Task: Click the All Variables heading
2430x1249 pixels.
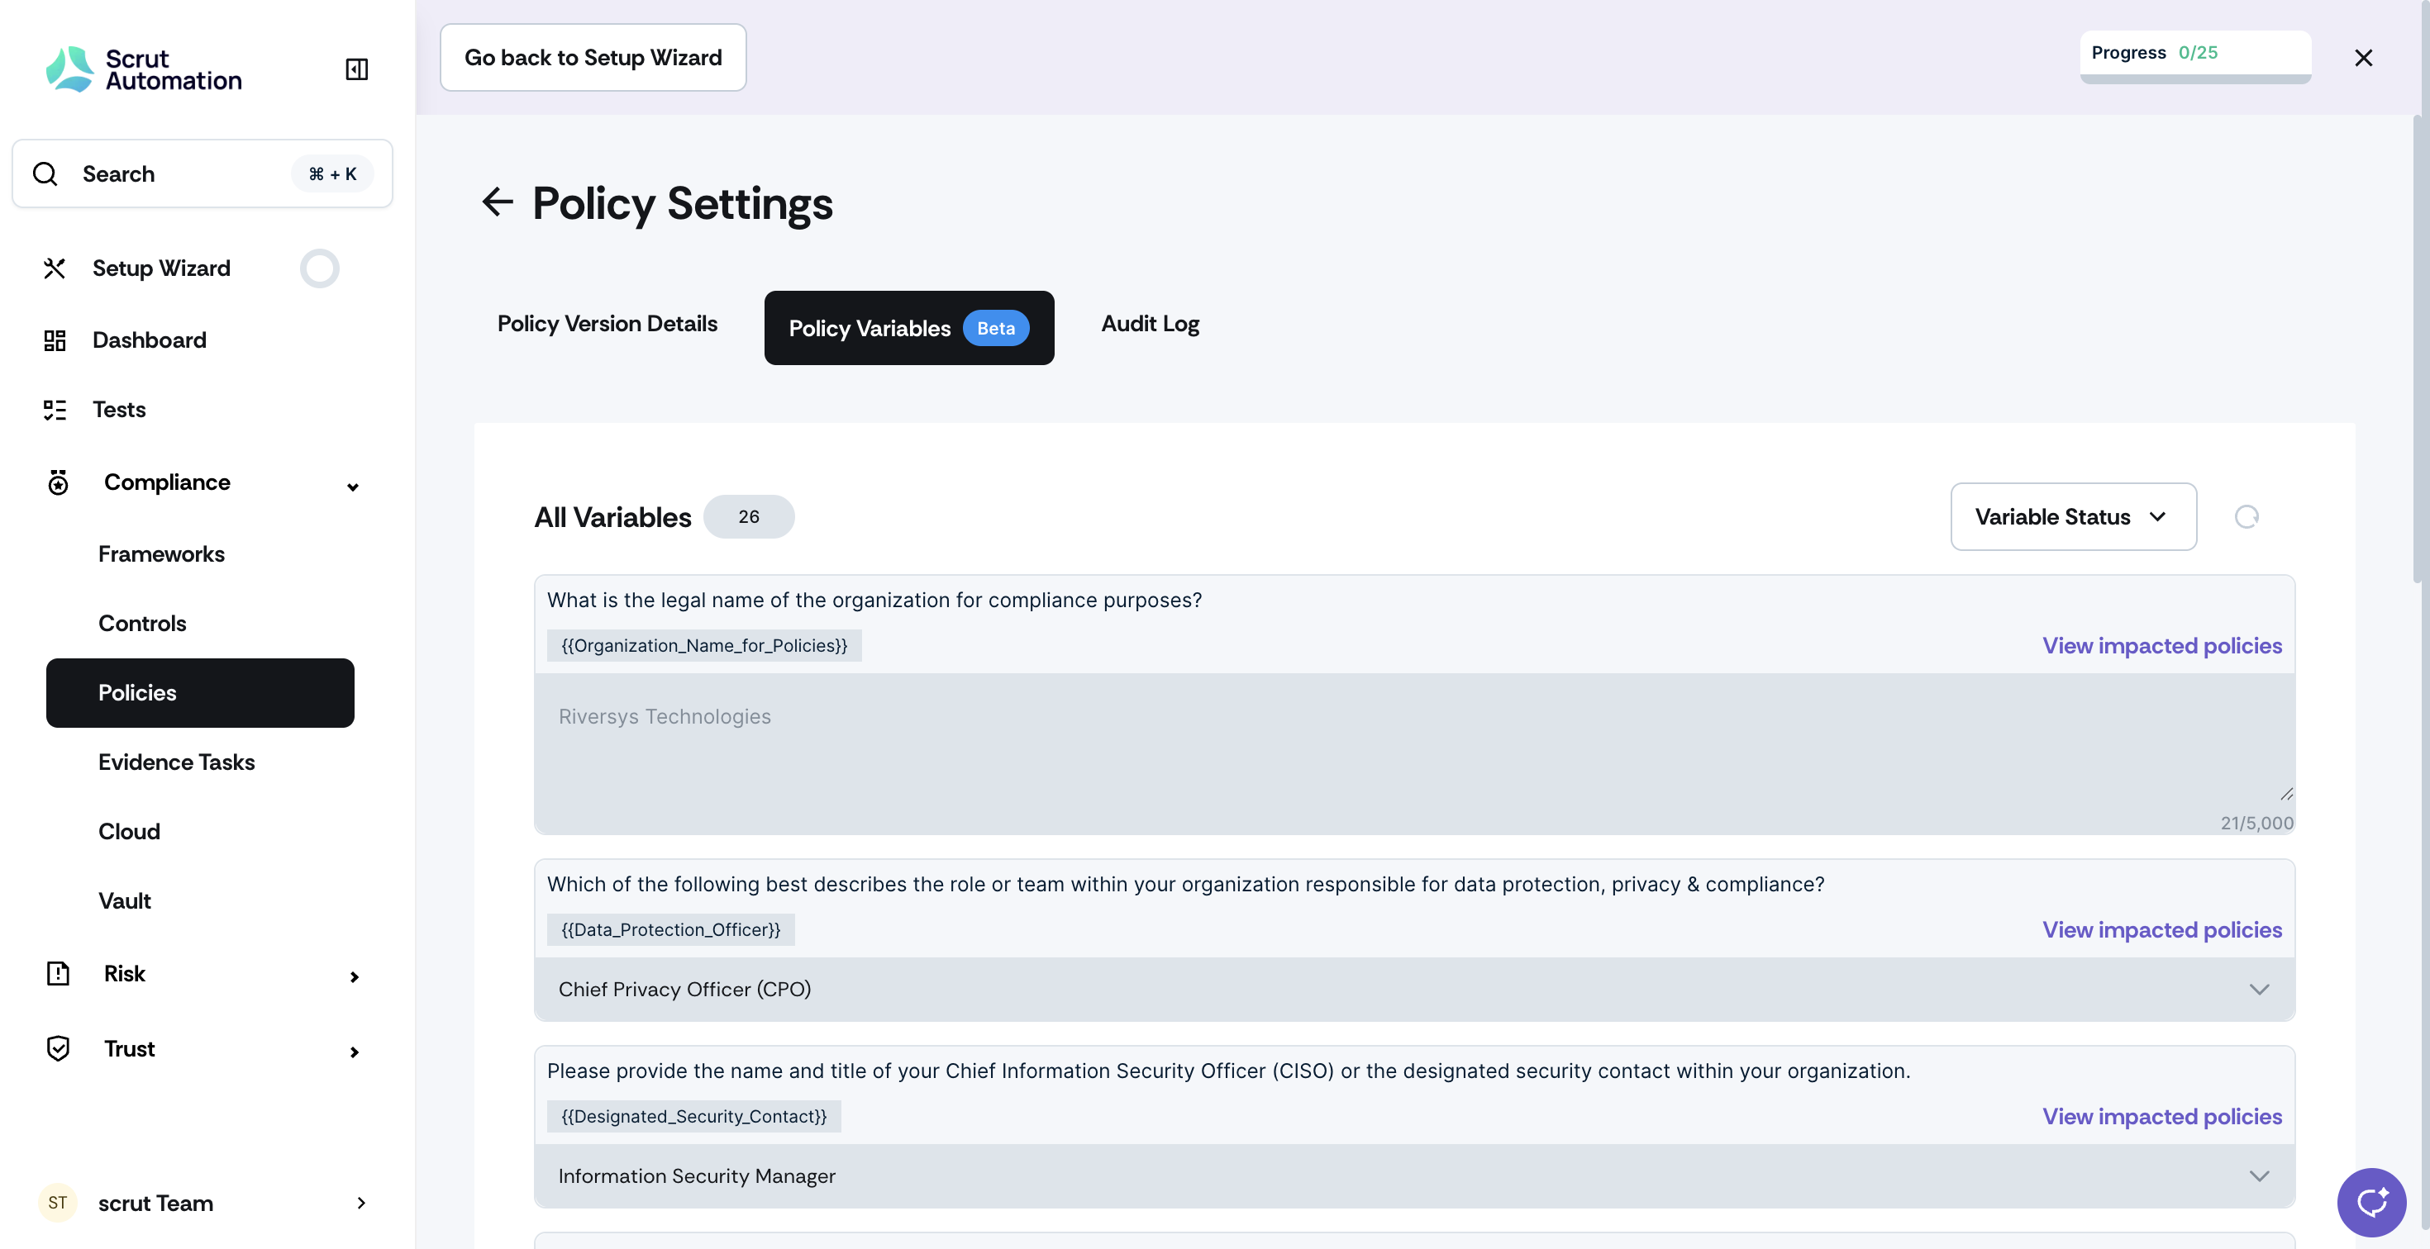Action: [x=612, y=516]
